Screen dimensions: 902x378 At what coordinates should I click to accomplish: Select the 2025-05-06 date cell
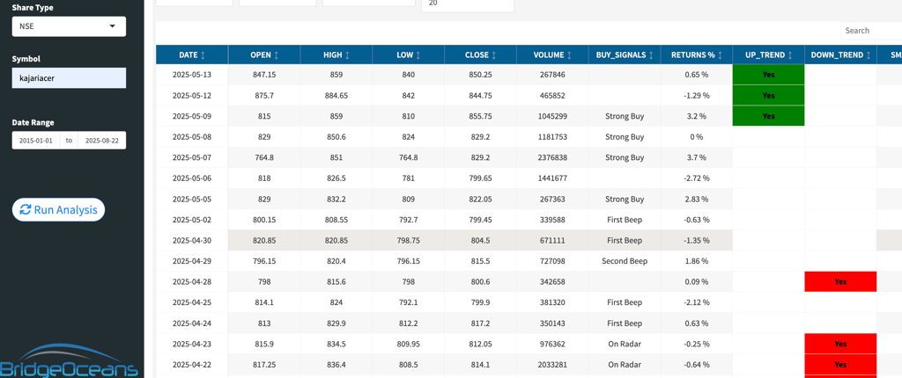coord(192,178)
